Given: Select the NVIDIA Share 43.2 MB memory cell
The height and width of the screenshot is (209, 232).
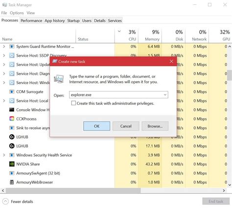Looking at the screenshot, I should pos(150,164).
